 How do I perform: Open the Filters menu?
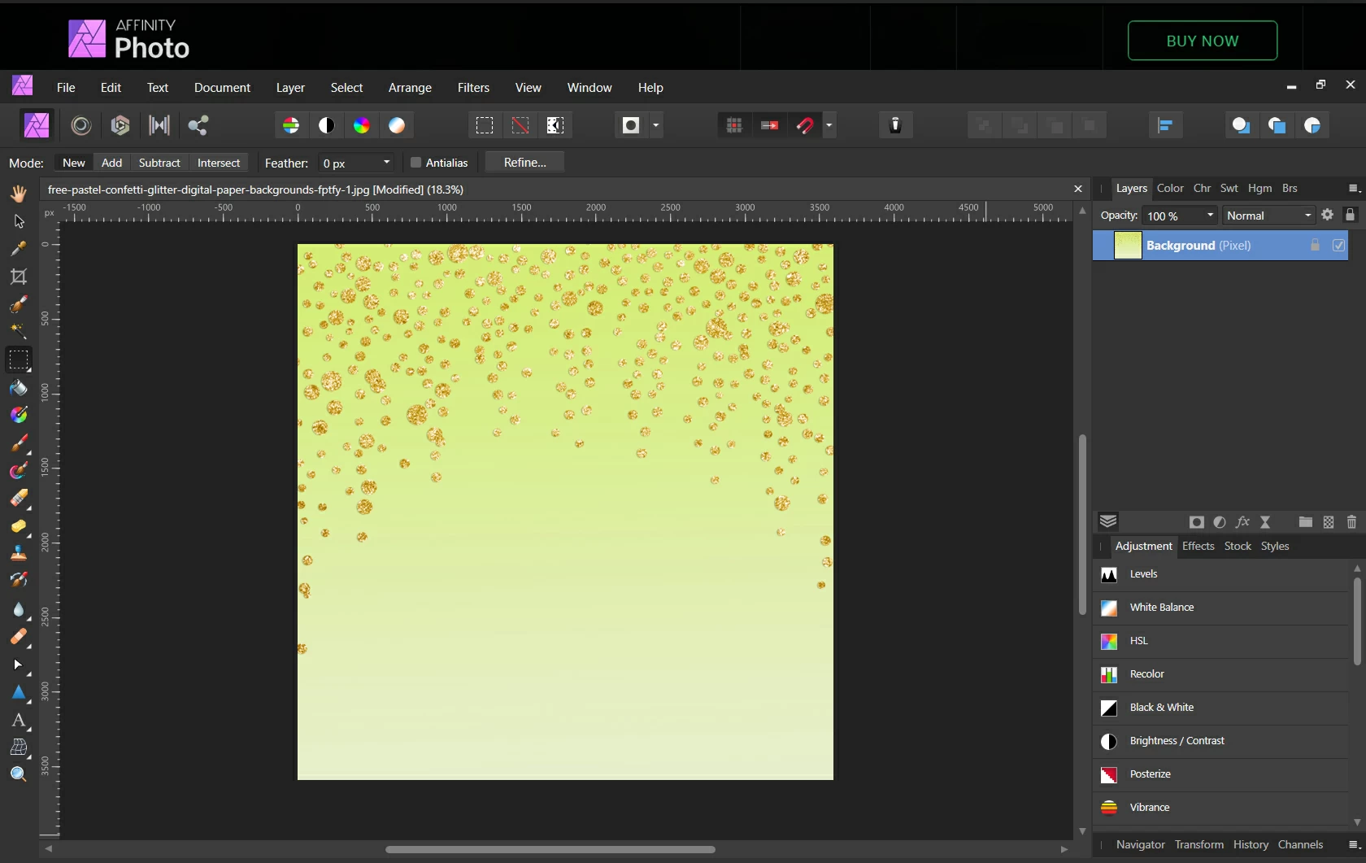[473, 88]
